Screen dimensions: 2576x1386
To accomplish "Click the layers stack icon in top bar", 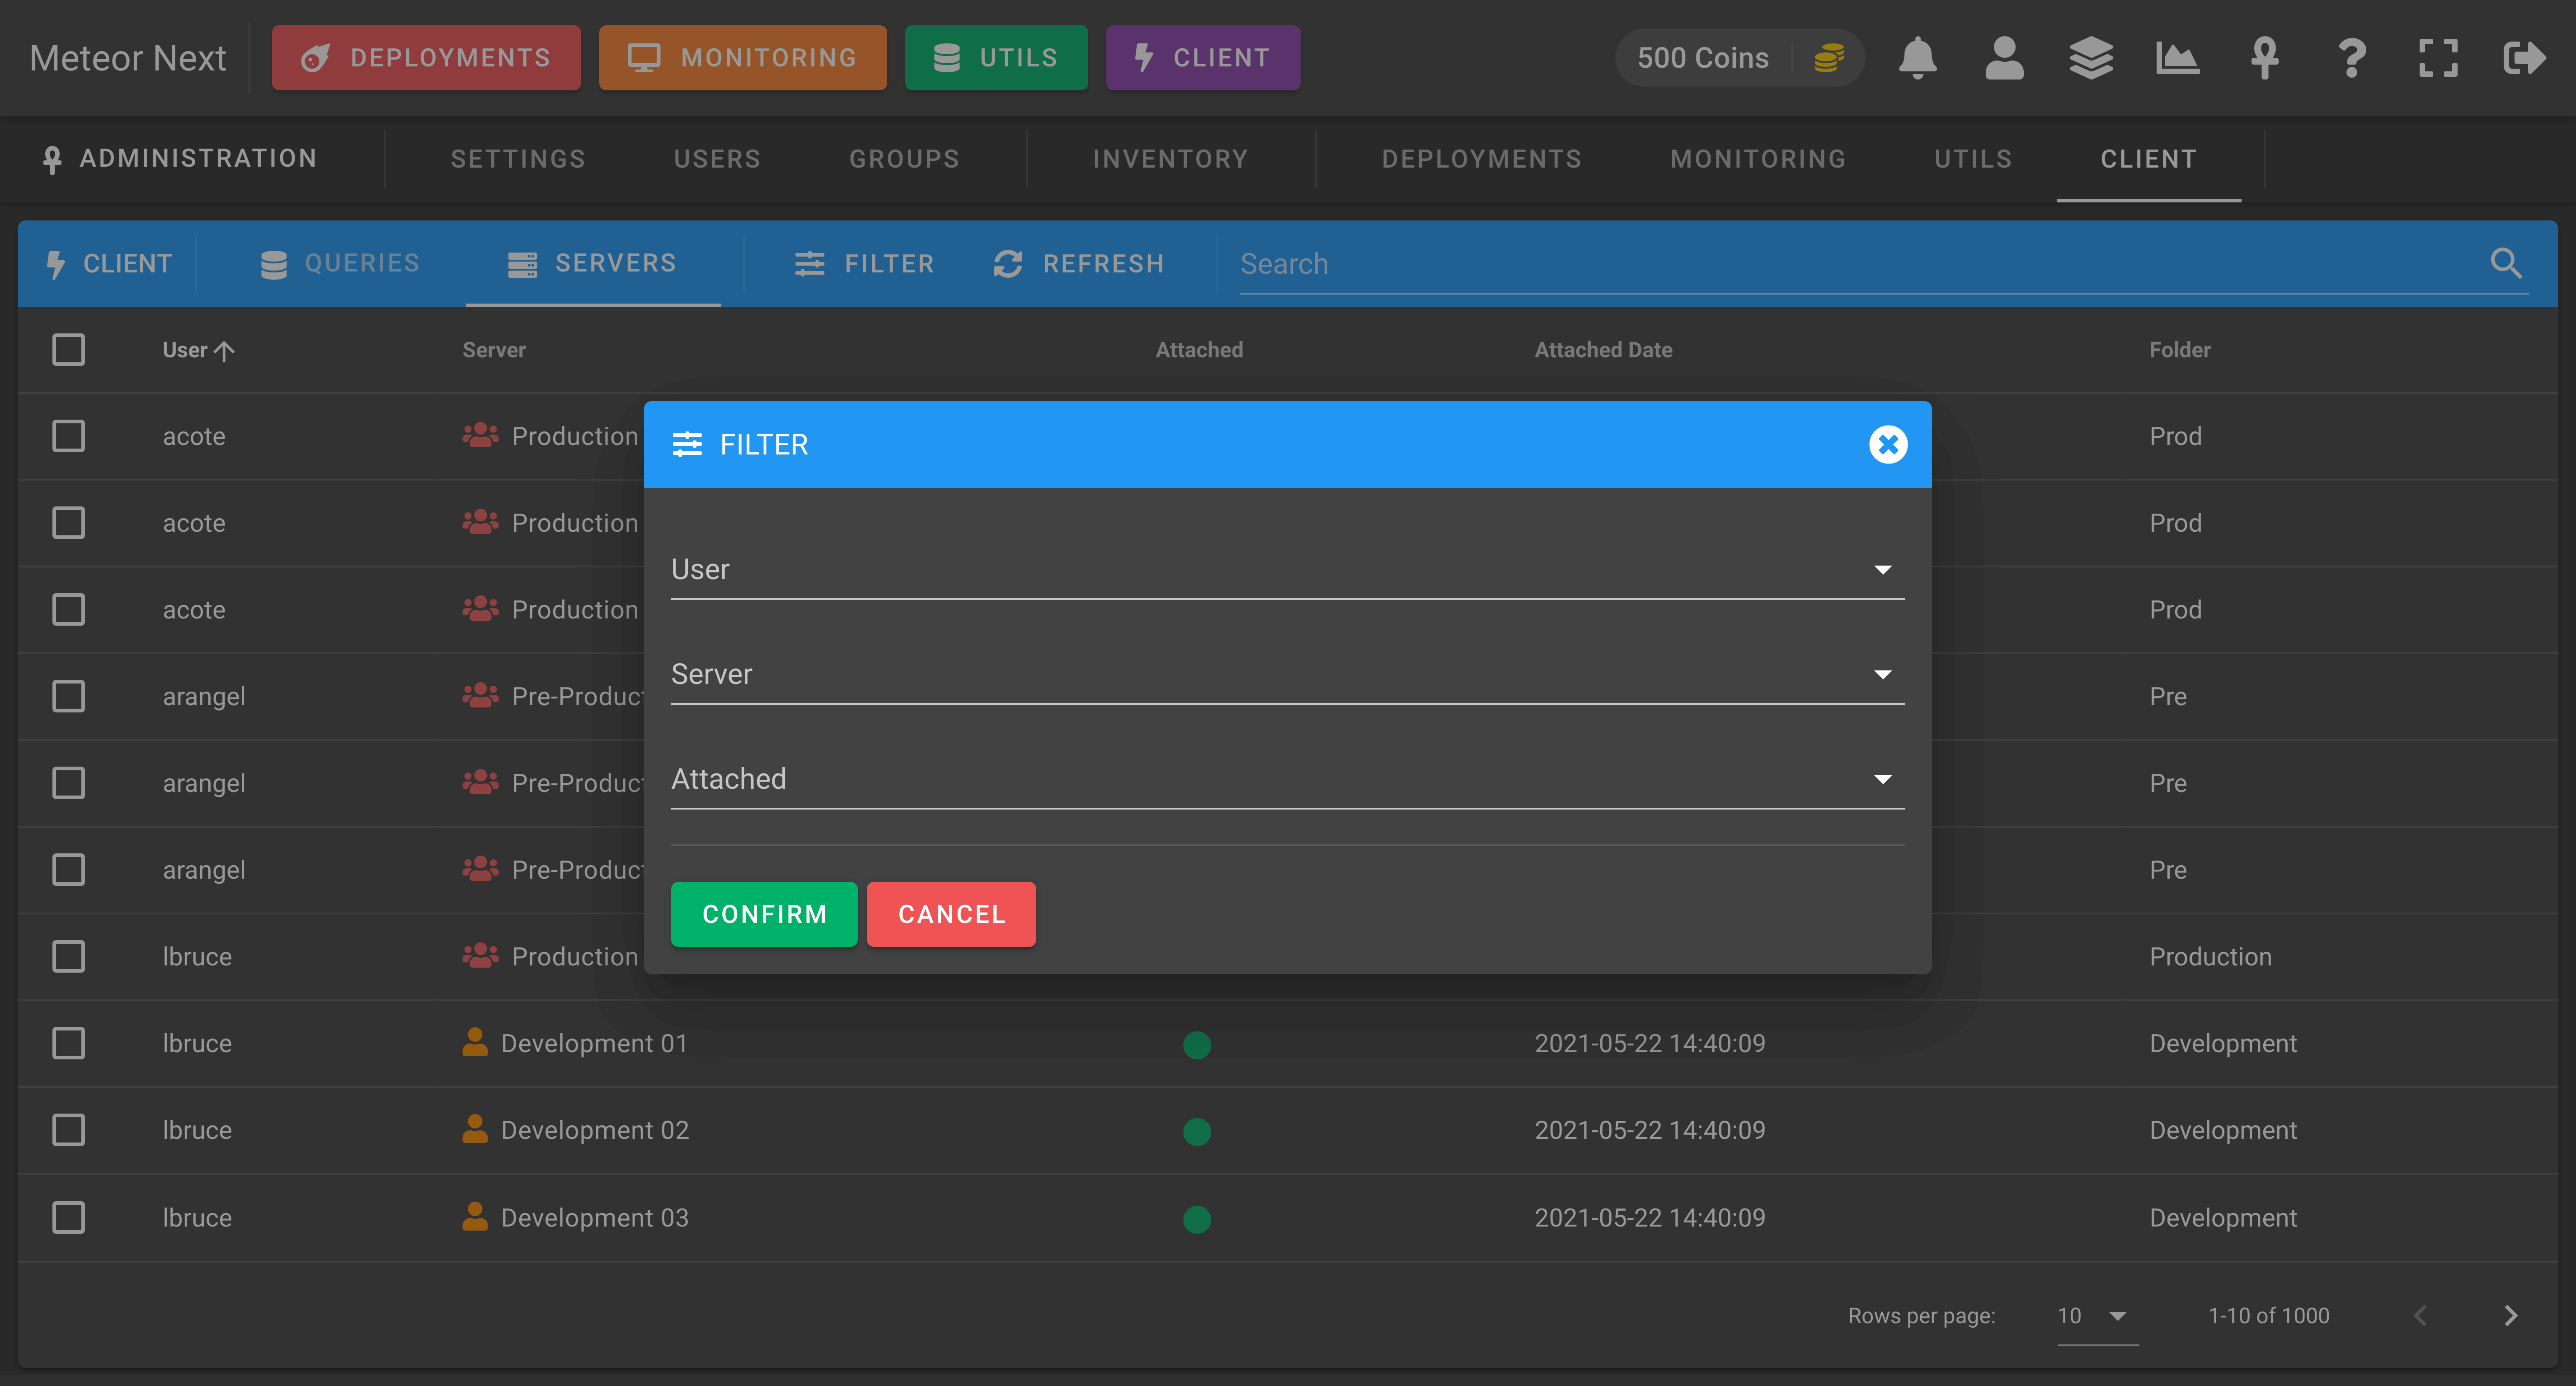I will [2091, 58].
